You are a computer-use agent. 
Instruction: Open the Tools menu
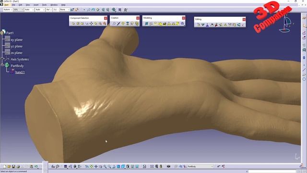pyautogui.click(x=45, y=5)
